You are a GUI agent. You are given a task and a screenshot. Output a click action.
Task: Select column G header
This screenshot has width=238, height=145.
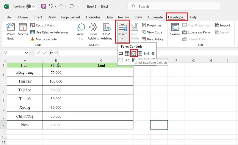click(193, 61)
